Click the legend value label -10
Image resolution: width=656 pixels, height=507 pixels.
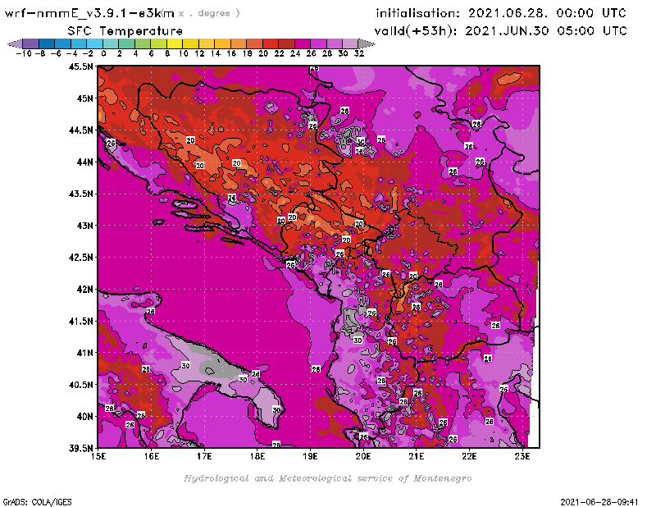[24, 54]
